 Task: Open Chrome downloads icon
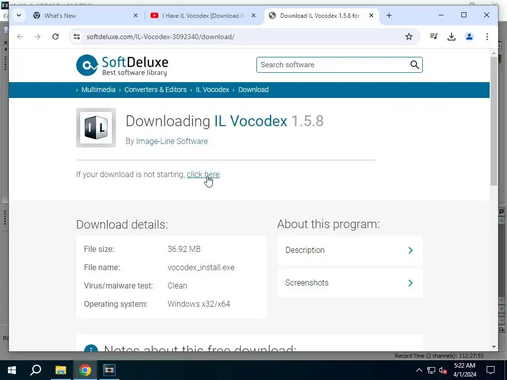[452, 37]
